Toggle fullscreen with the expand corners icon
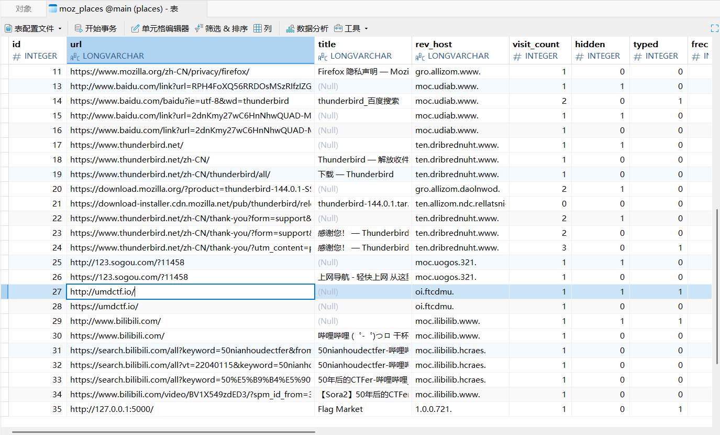This screenshot has width=720, height=435. 715,28
